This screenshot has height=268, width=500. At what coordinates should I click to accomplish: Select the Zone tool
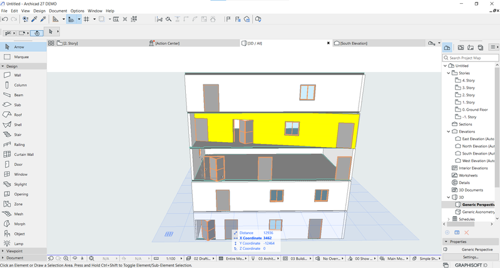(x=18, y=204)
